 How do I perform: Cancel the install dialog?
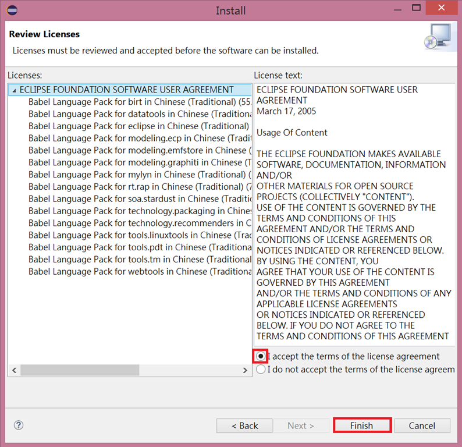click(x=422, y=426)
